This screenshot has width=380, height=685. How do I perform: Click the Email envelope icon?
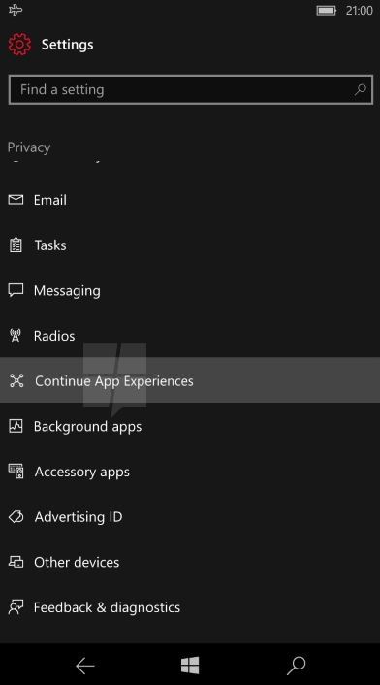[16, 200]
